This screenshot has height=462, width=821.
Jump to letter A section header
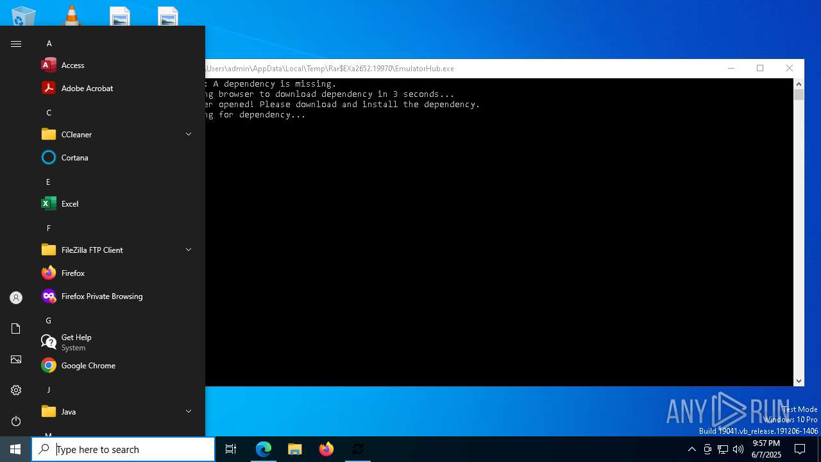pyautogui.click(x=49, y=43)
